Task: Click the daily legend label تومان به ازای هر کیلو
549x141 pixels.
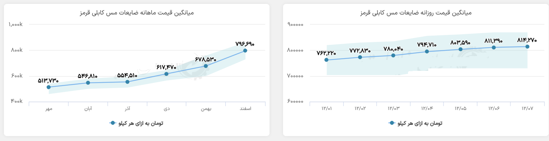Action: pos(419,123)
